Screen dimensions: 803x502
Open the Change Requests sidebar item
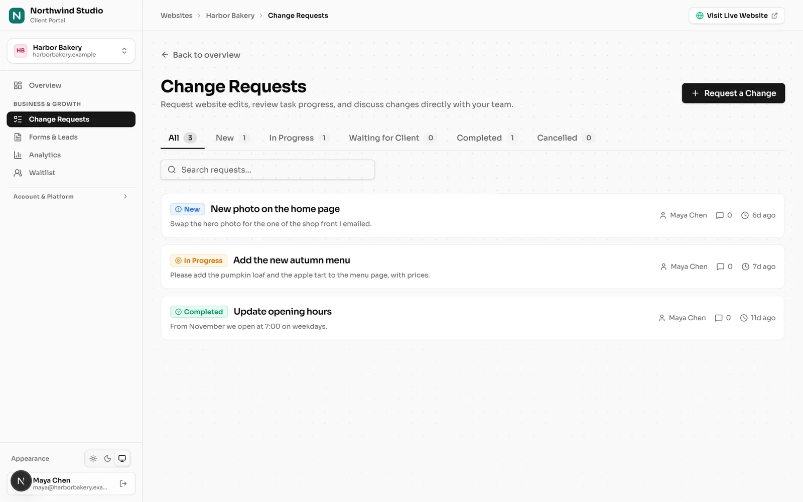click(71, 119)
